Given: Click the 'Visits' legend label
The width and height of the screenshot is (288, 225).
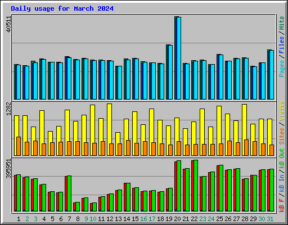Looking at the screenshot, I should (x=282, y=111).
